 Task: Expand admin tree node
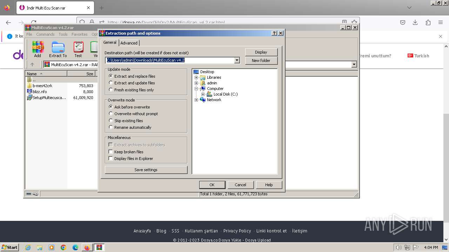pos(196,83)
